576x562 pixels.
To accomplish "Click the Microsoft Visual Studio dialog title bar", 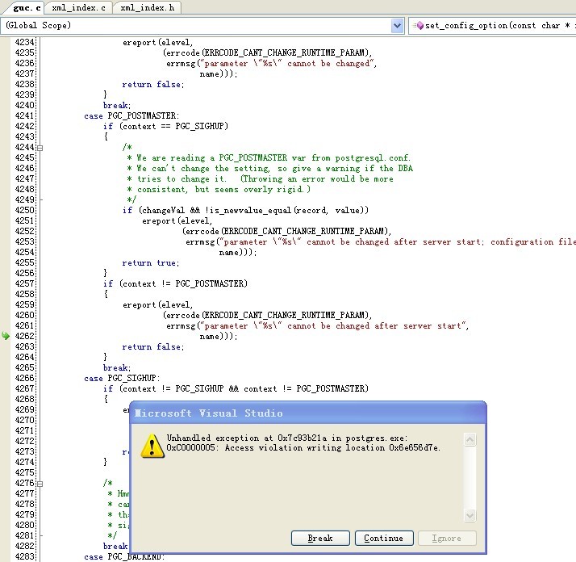I will click(x=307, y=413).
